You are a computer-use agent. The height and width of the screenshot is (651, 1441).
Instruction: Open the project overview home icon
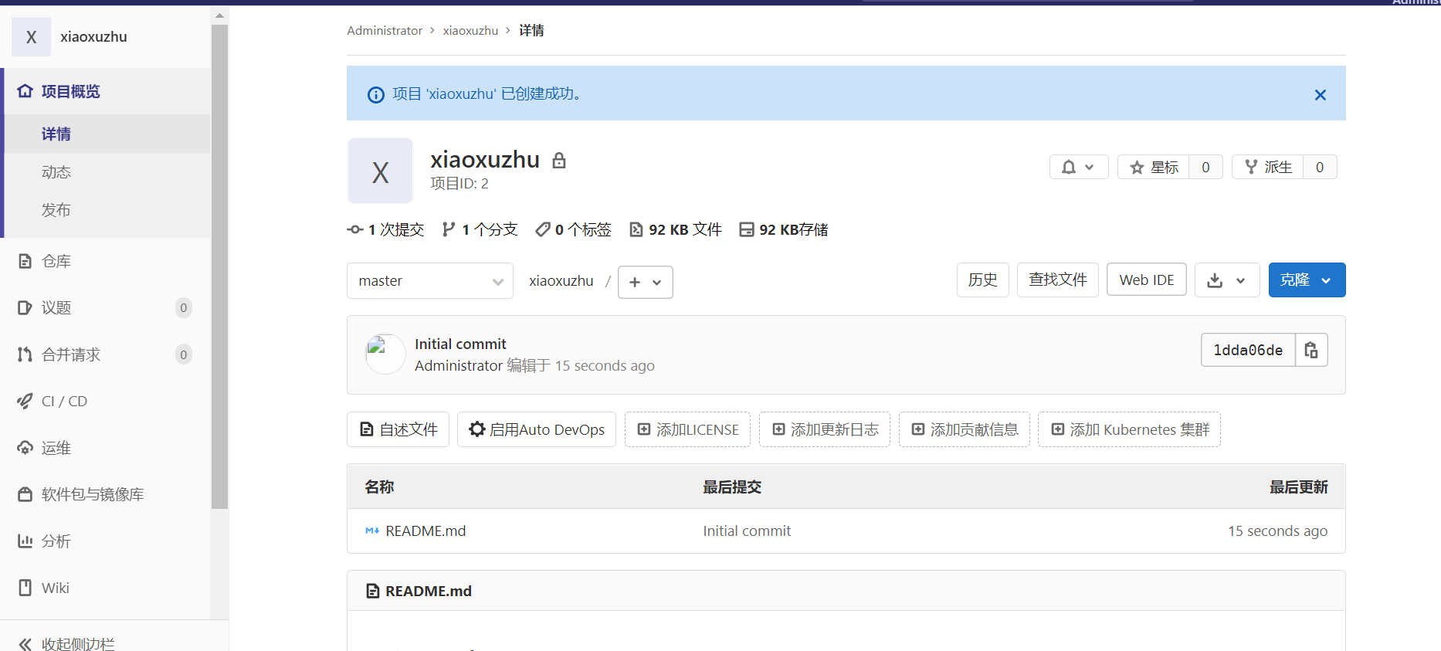pos(25,91)
